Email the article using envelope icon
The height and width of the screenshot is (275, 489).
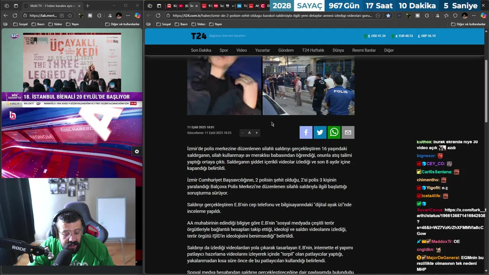348,132
